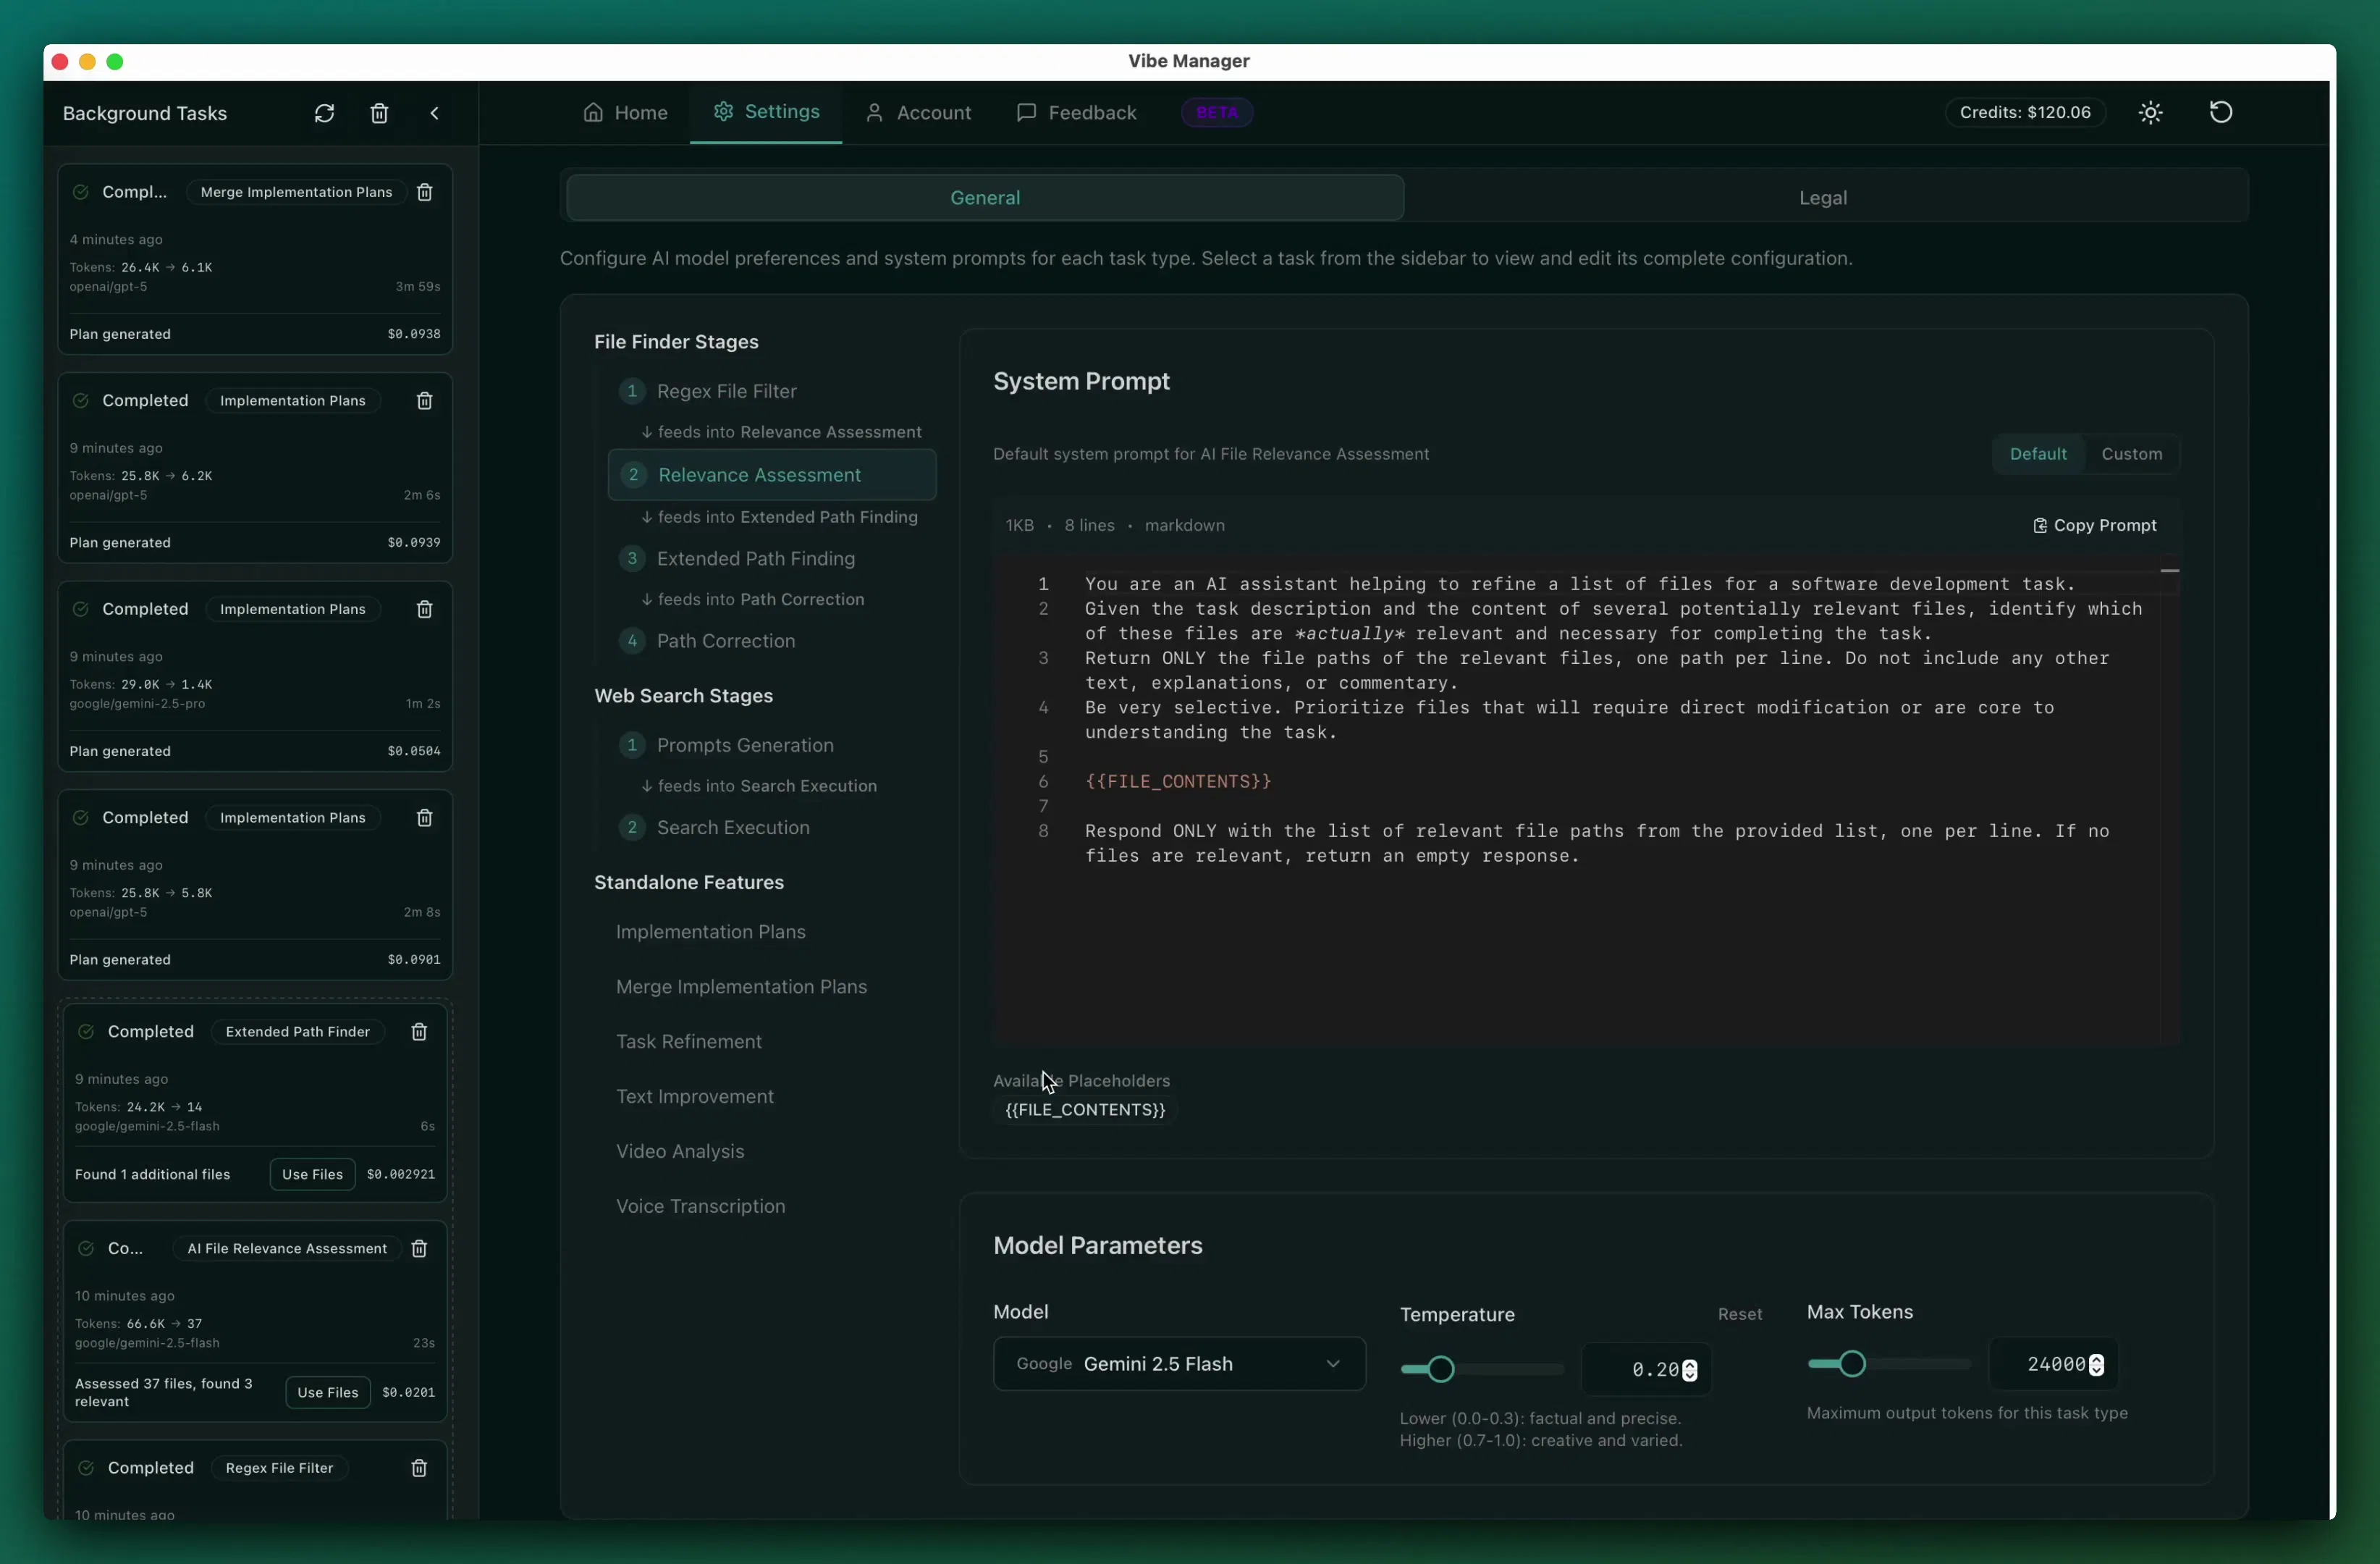2380x1564 pixels.
Task: Collapse the Background Tasks sidebar
Action: point(434,113)
